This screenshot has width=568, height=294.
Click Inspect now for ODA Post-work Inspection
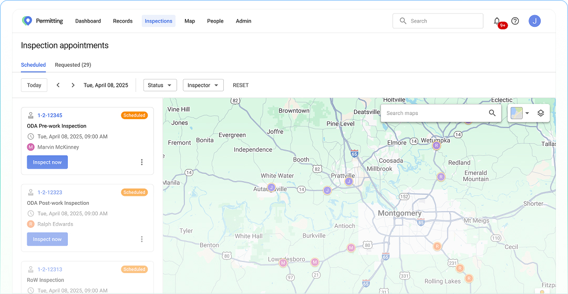pyautogui.click(x=47, y=239)
